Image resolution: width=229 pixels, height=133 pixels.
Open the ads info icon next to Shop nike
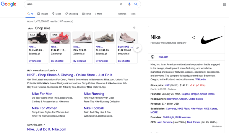coord(134,27)
